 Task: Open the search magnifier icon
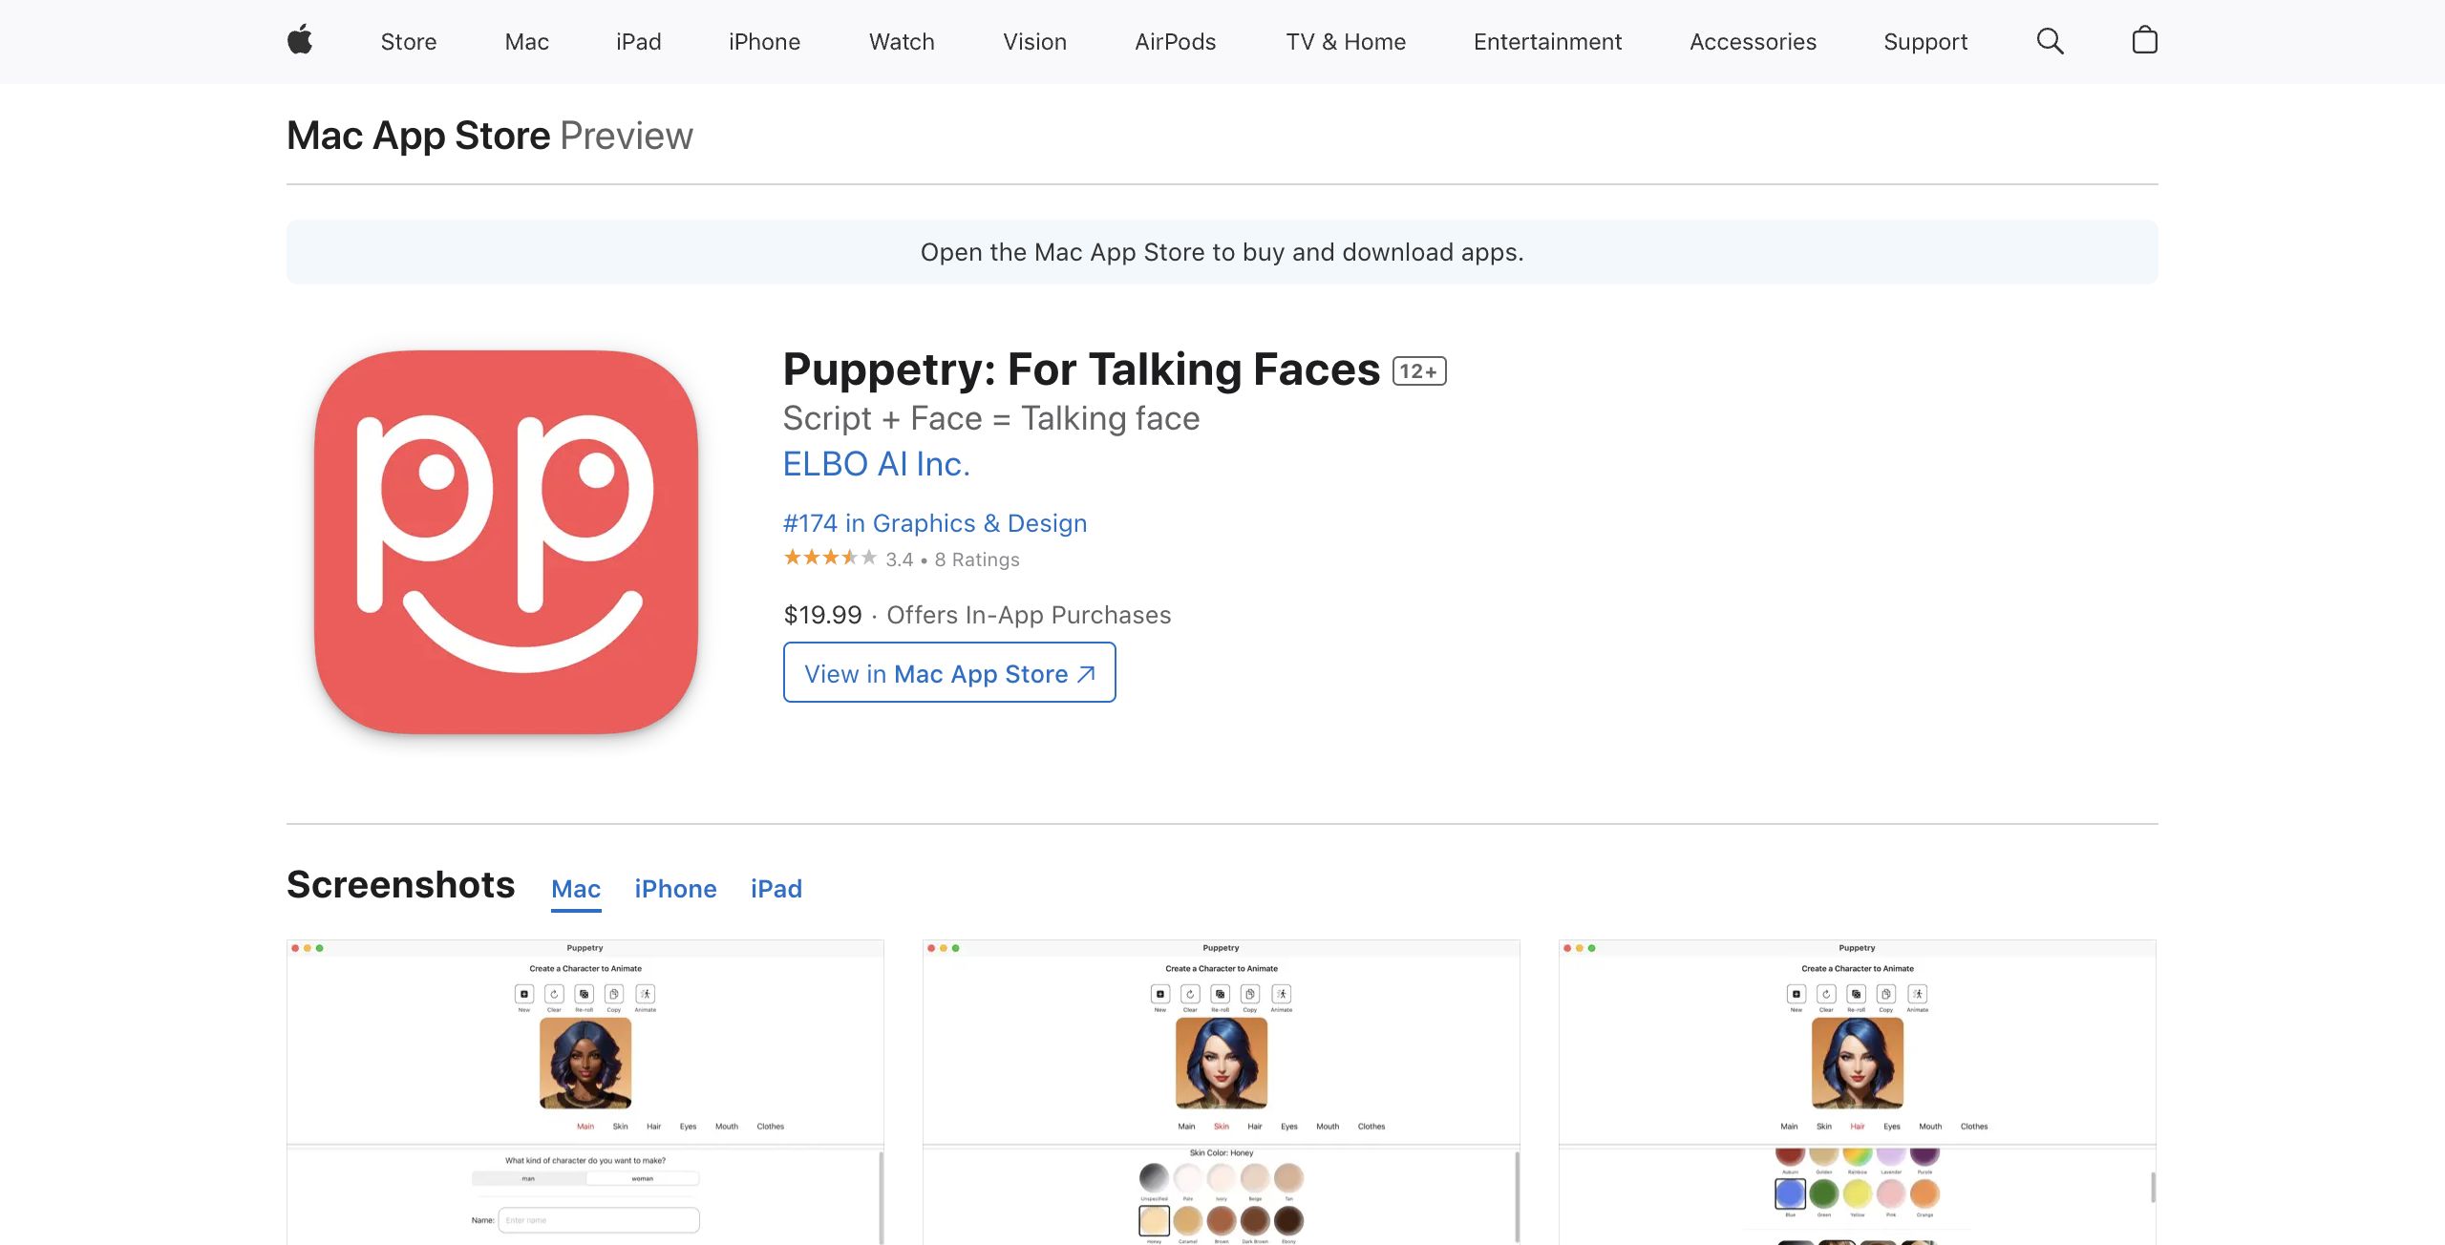click(x=2050, y=41)
